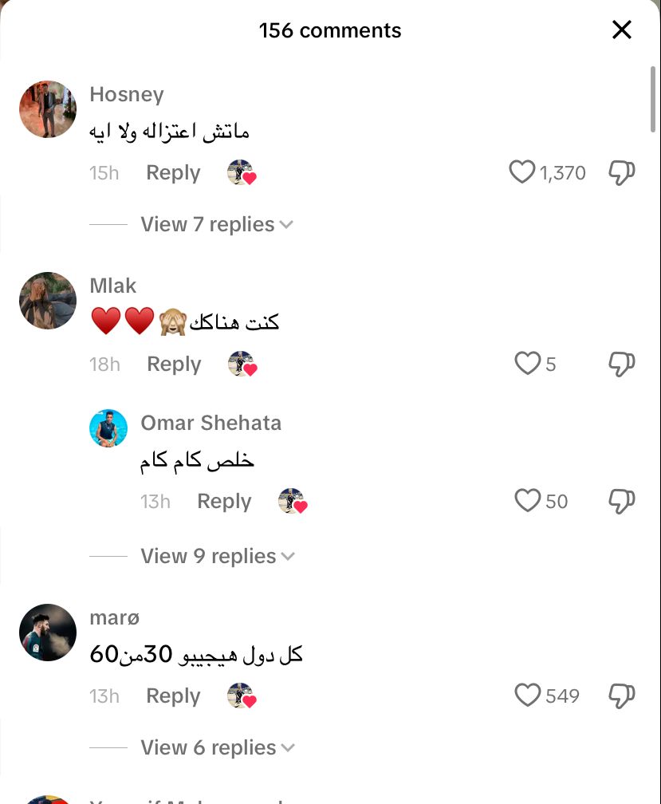Like Omar Shehata's reply
Viewport: 661px width, 804px height.
tap(527, 500)
